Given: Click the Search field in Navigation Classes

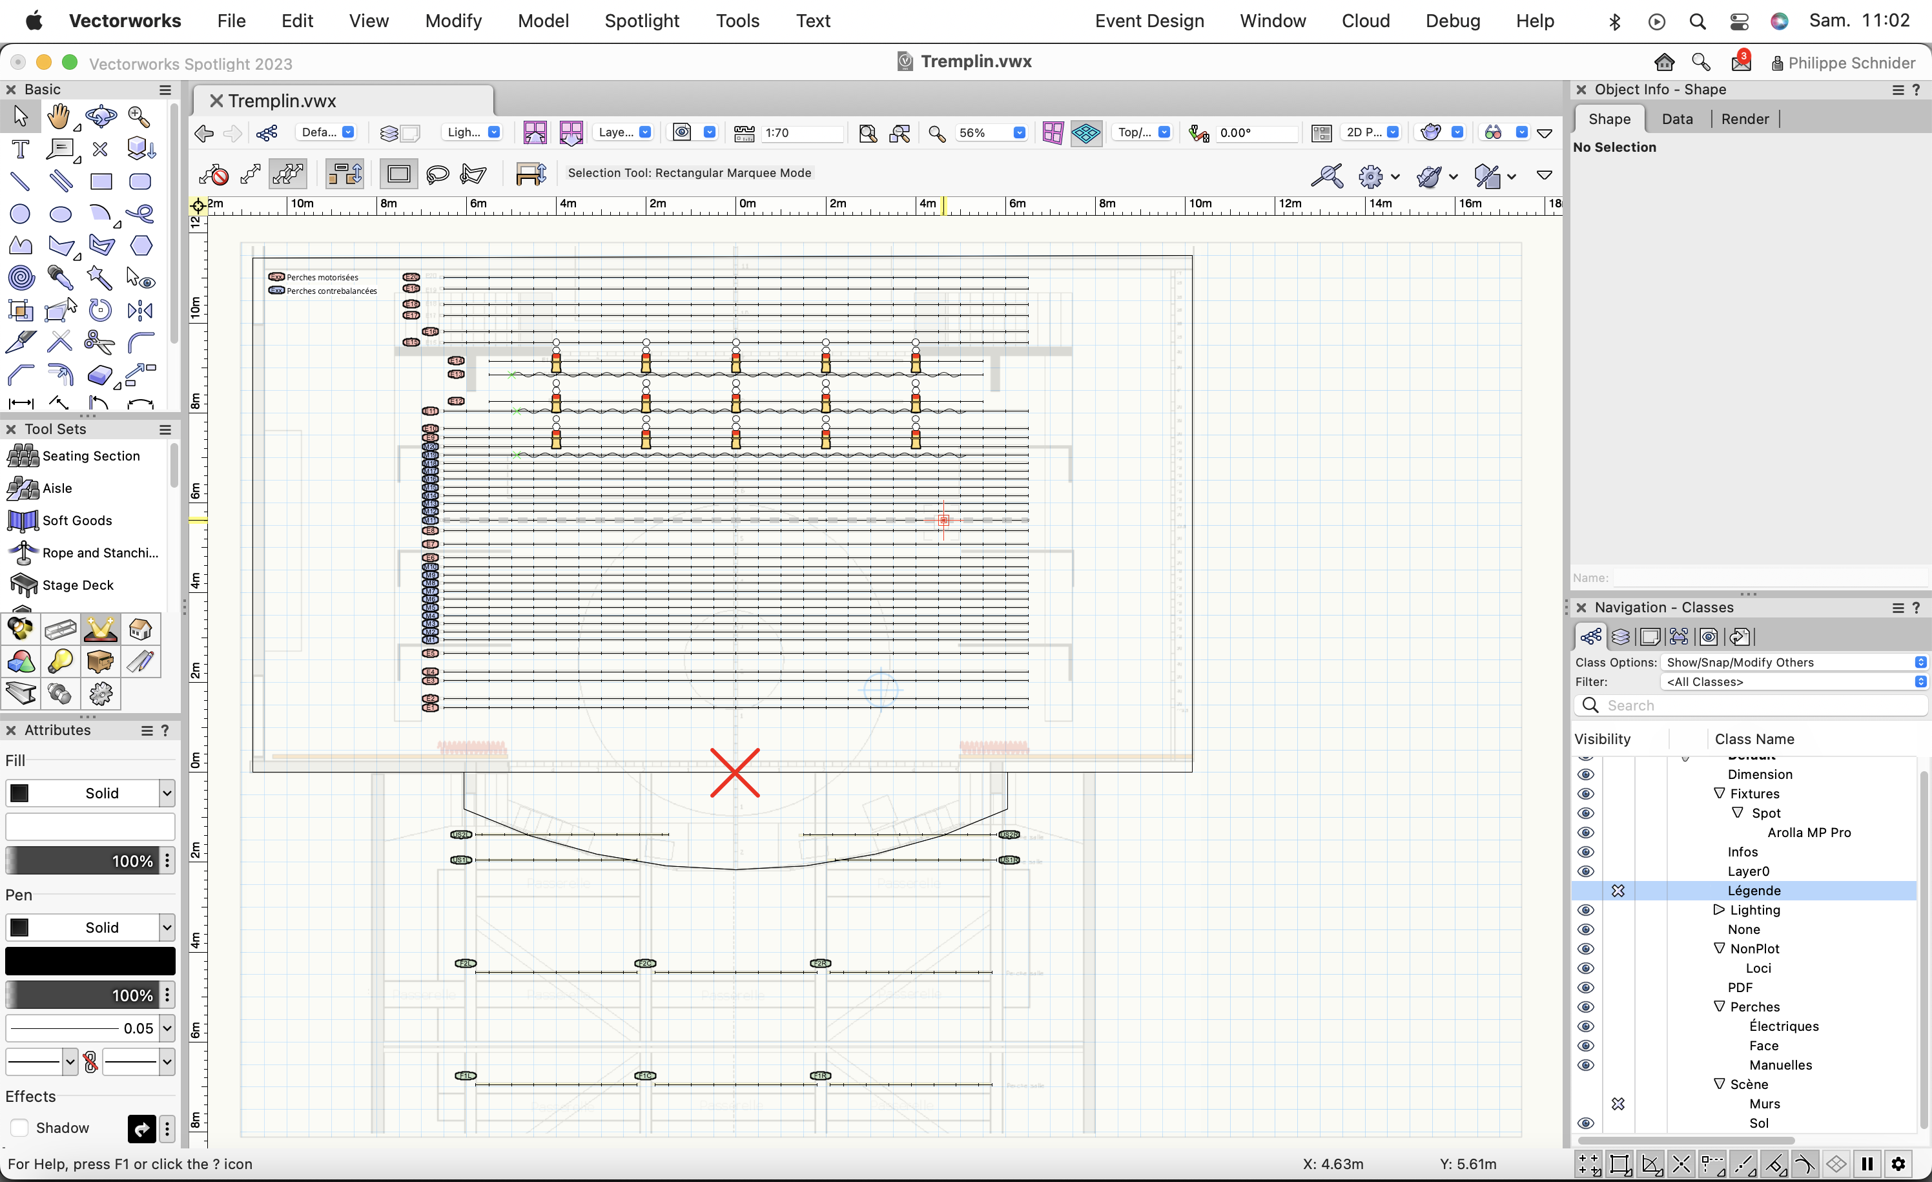Looking at the screenshot, I should (1749, 705).
